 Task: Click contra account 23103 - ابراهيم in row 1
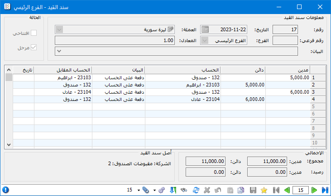63,77
